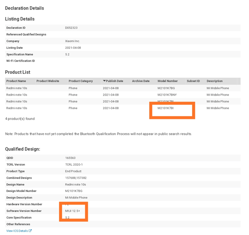
Task: Sort by the Model Number column header
Action: coord(168,81)
